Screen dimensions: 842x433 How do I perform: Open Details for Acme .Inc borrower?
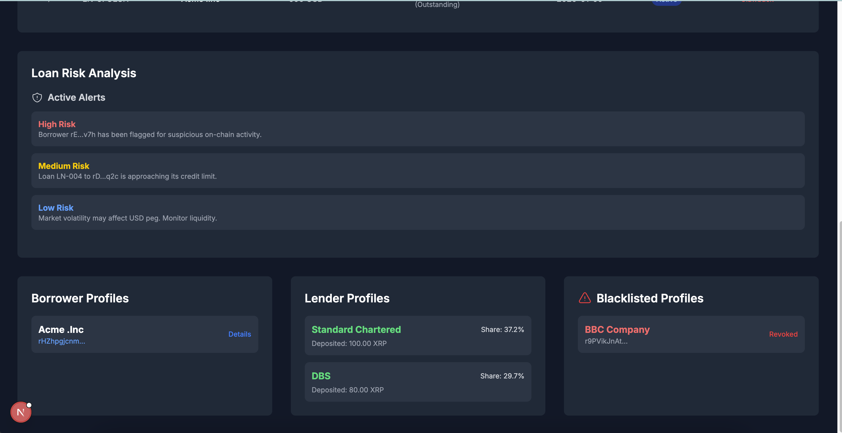coord(239,334)
